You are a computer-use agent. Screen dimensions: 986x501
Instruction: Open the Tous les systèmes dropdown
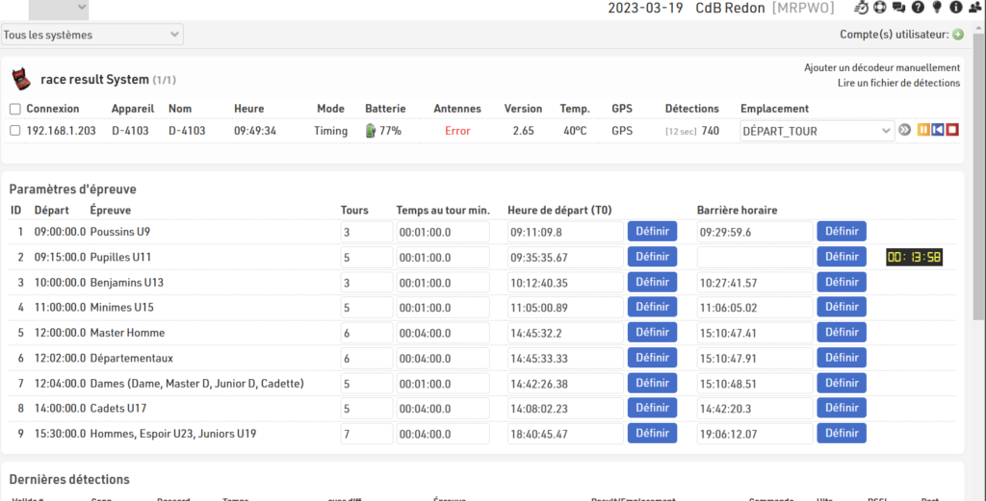(x=91, y=35)
